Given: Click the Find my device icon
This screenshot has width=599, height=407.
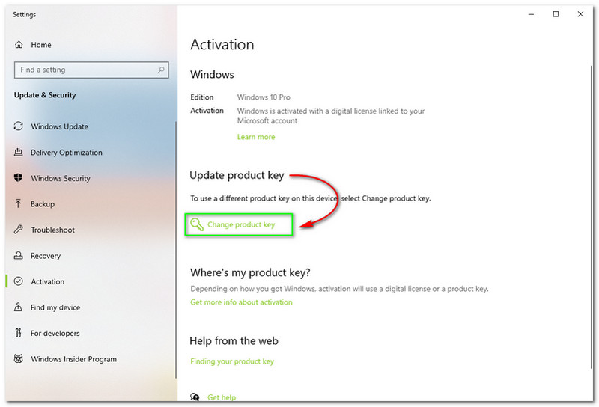Looking at the screenshot, I should 19,307.
